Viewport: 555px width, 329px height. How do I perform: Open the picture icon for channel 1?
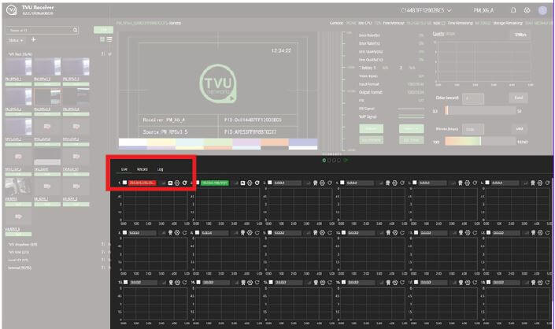(170, 183)
